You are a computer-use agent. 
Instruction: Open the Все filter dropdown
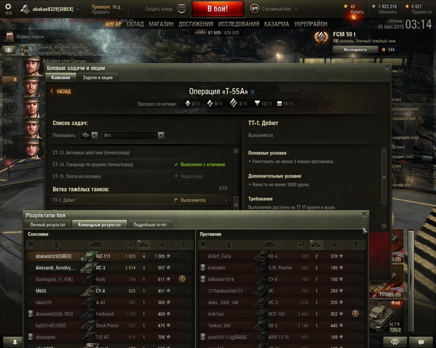pos(133,135)
